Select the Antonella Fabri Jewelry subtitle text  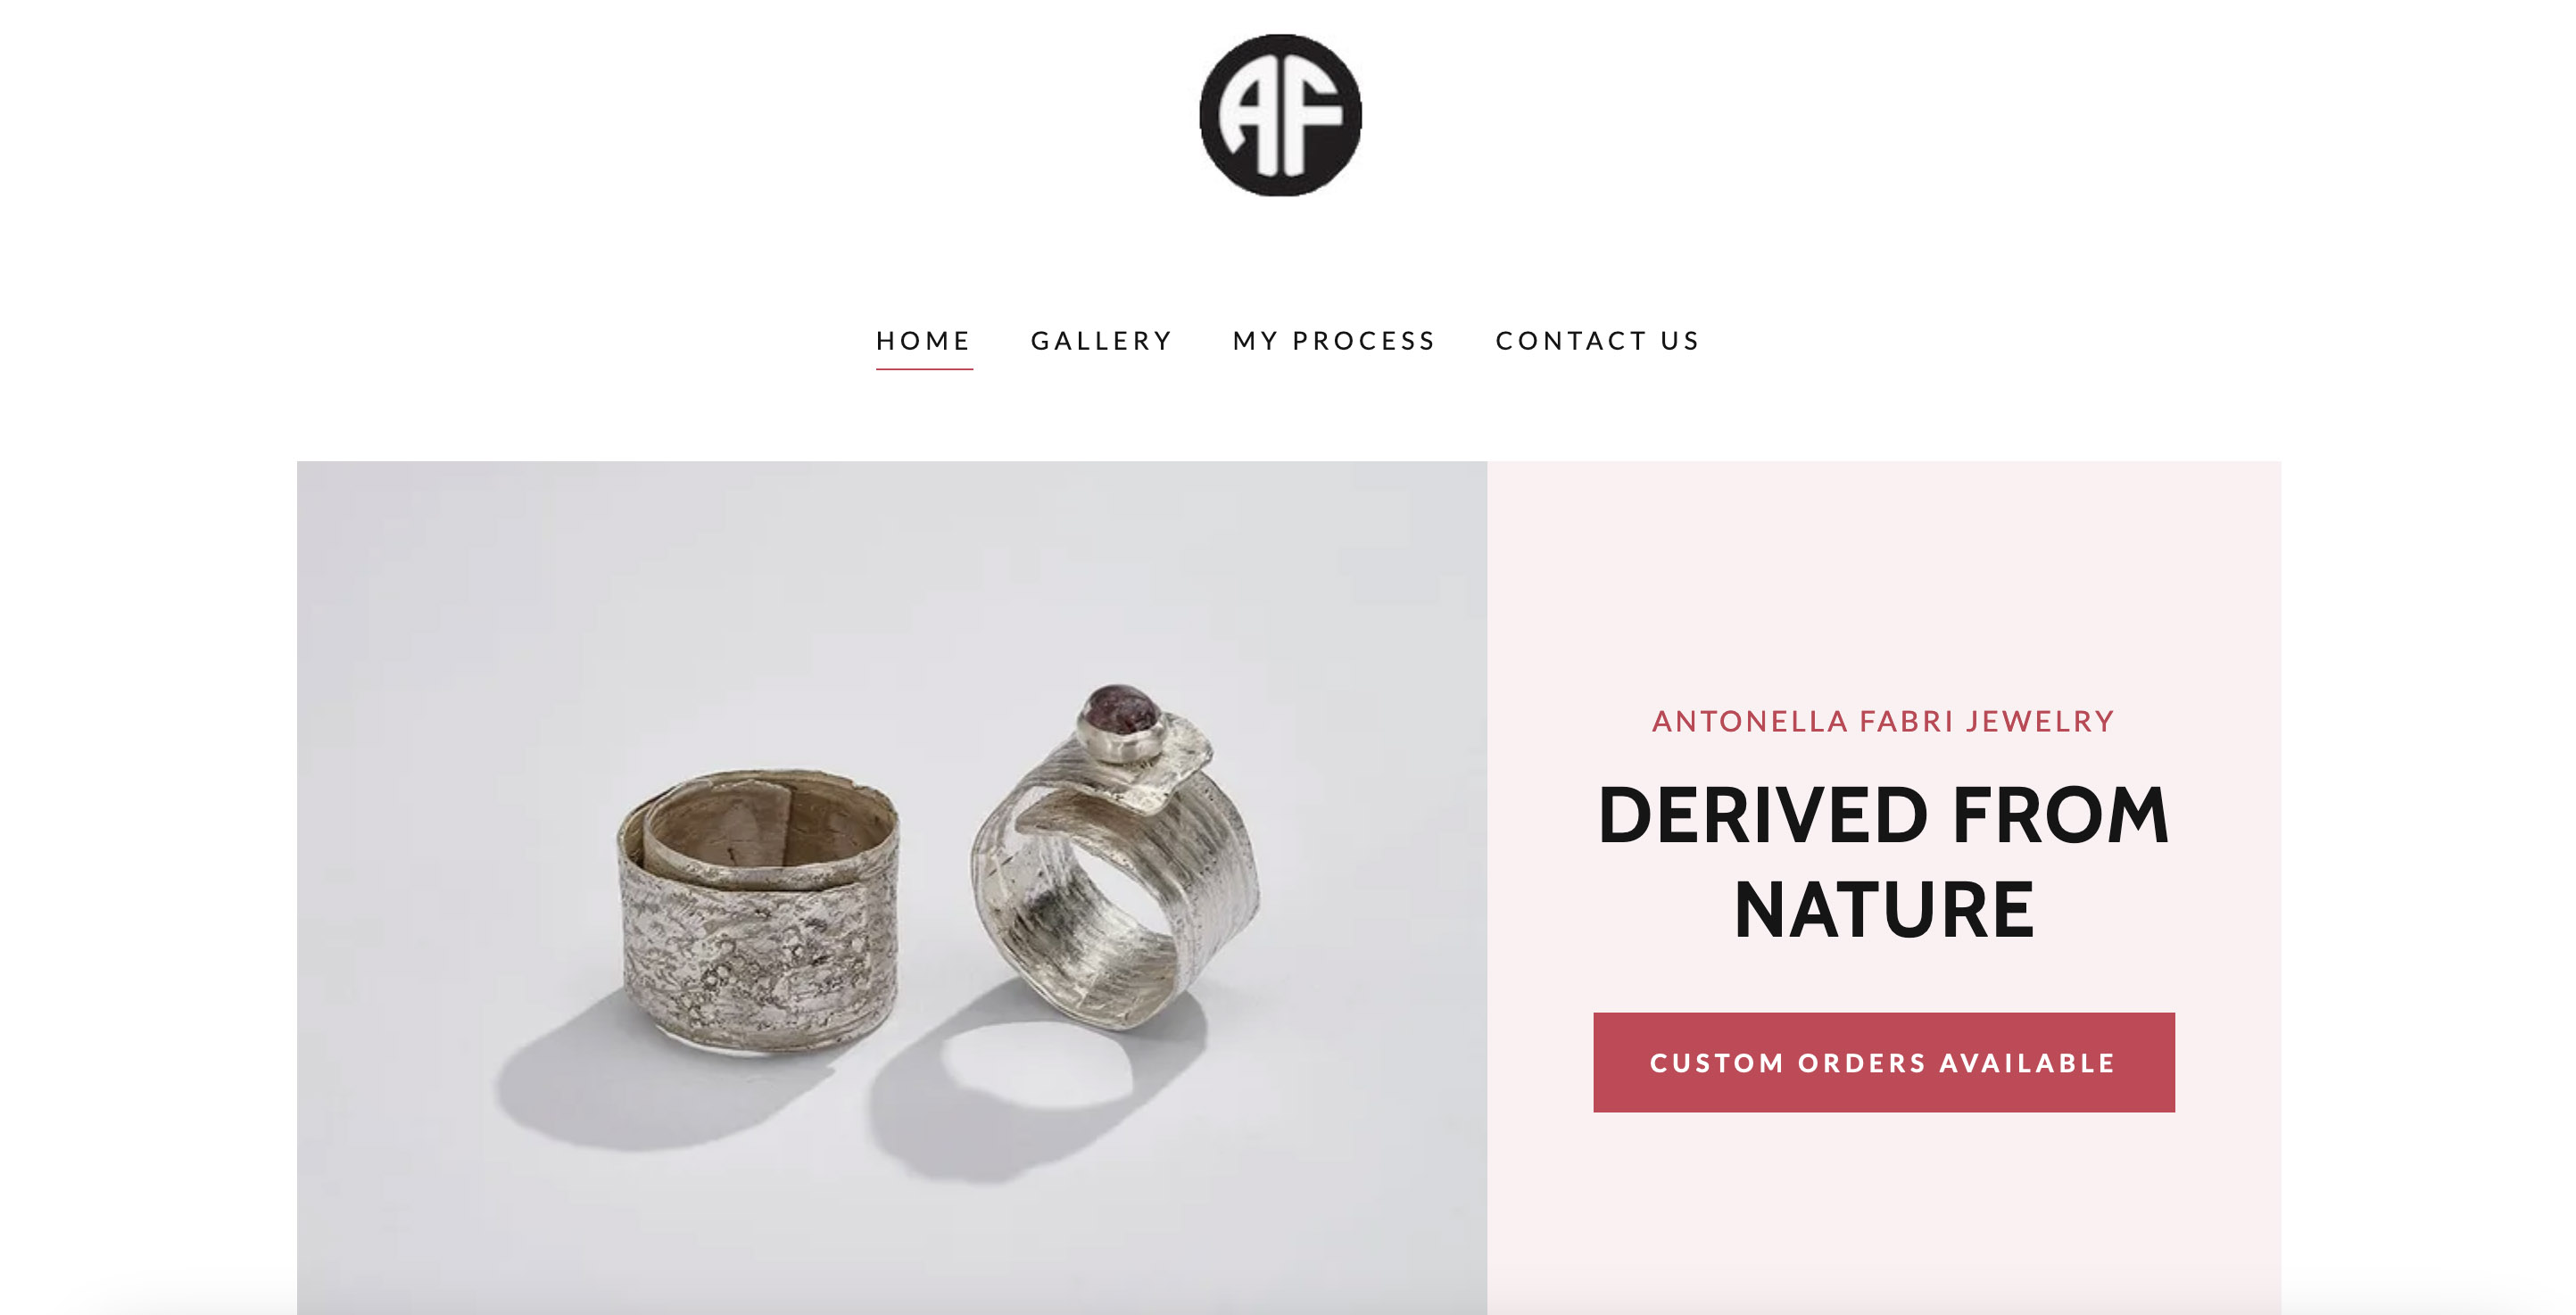point(1883,721)
